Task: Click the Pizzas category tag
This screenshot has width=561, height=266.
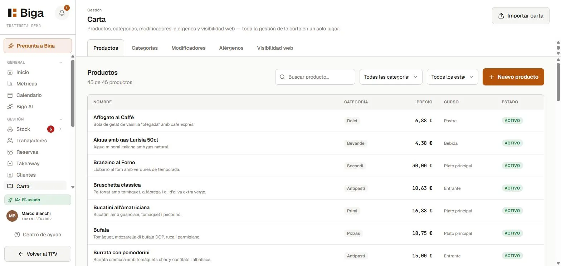Action: tap(353, 233)
